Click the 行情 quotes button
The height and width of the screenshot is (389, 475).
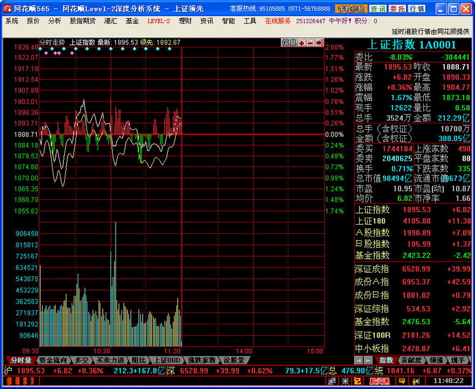(x=417, y=9)
